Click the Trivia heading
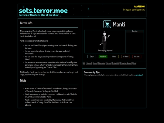The width and height of the screenshot is (164, 123). [x=23, y=80]
